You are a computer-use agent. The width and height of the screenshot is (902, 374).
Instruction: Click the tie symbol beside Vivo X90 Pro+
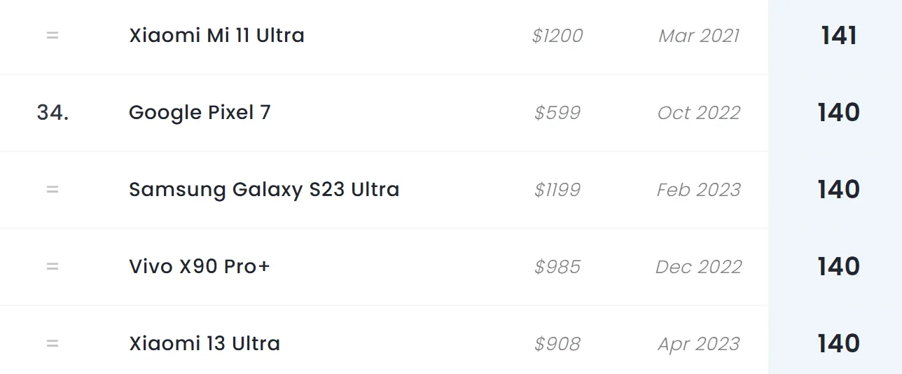pos(53,267)
